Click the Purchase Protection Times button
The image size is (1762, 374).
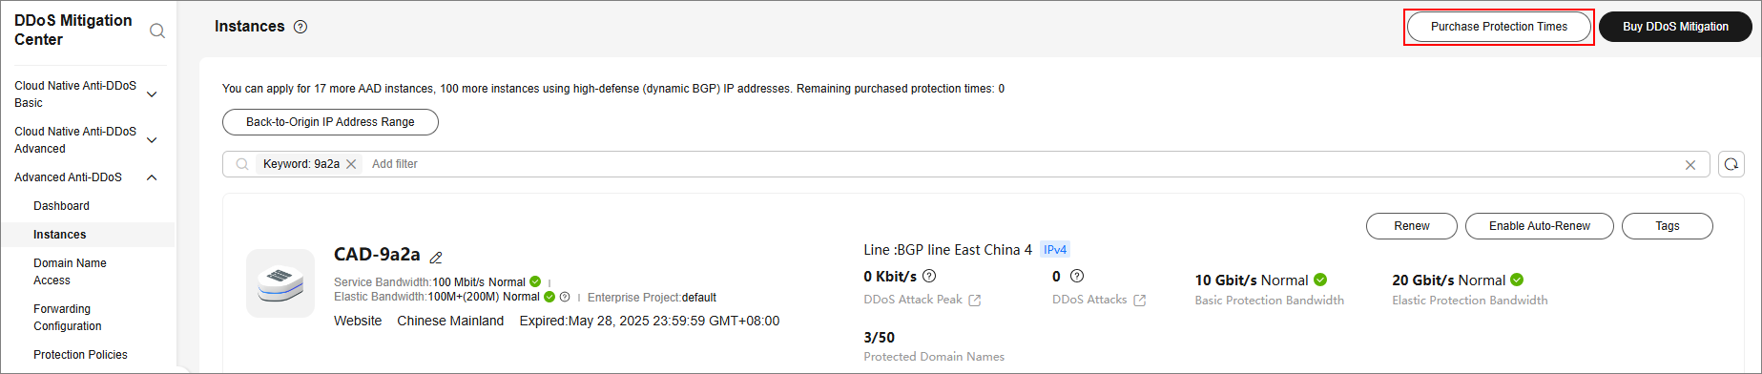click(x=1499, y=27)
